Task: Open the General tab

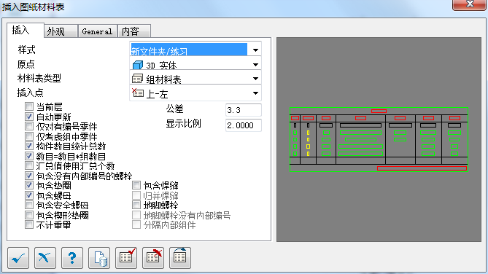Action: pyautogui.click(x=98, y=31)
